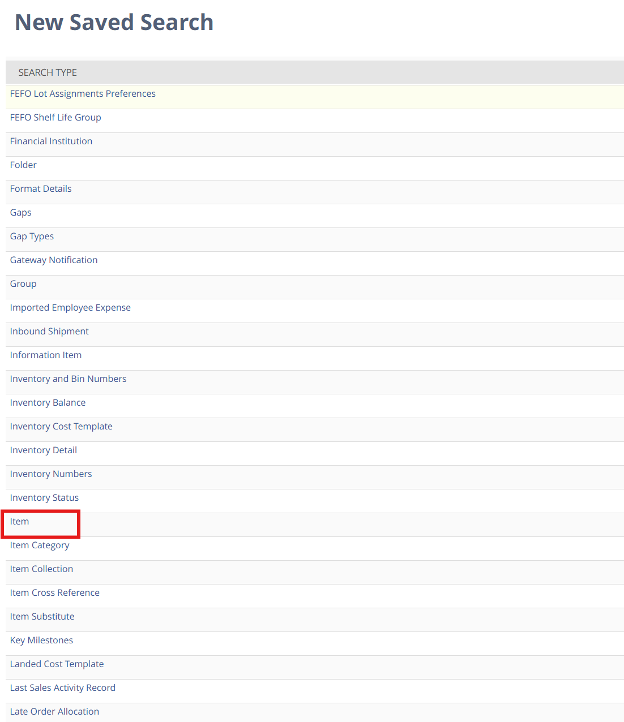Screen dimensions: 624x722
Task: Select FEFO Shelf Life Group link
Action: (x=55, y=118)
